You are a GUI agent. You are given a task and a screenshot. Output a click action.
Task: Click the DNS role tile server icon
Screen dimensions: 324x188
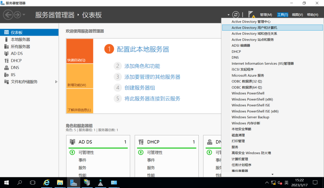tap(210, 142)
